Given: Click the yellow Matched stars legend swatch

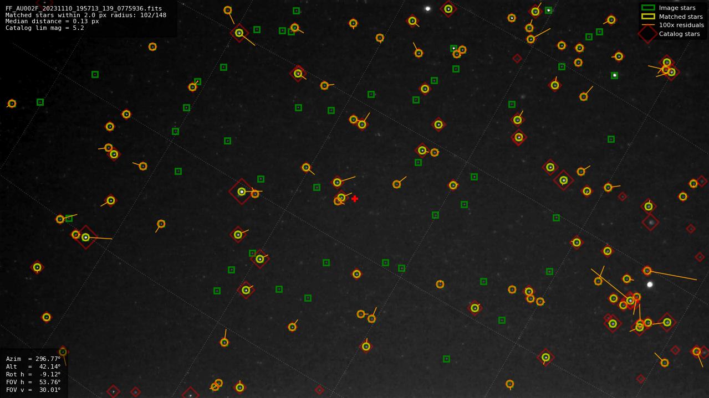Looking at the screenshot, I should pyautogui.click(x=648, y=17).
